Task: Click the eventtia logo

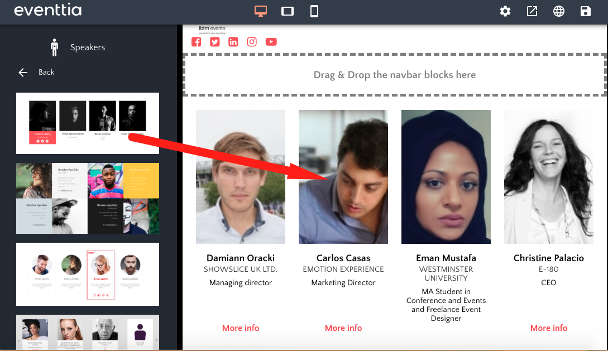Action: (47, 11)
